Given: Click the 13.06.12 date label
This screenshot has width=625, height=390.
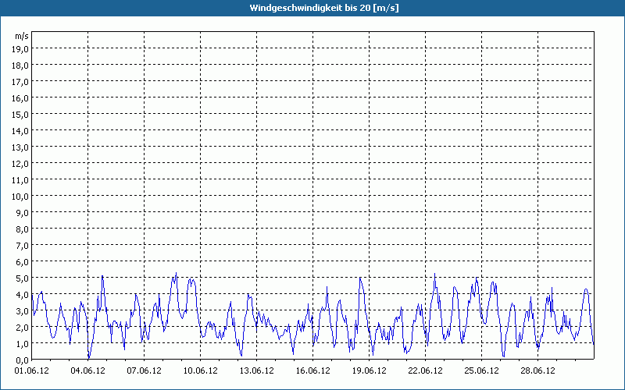Looking at the screenshot, I should click(257, 370).
